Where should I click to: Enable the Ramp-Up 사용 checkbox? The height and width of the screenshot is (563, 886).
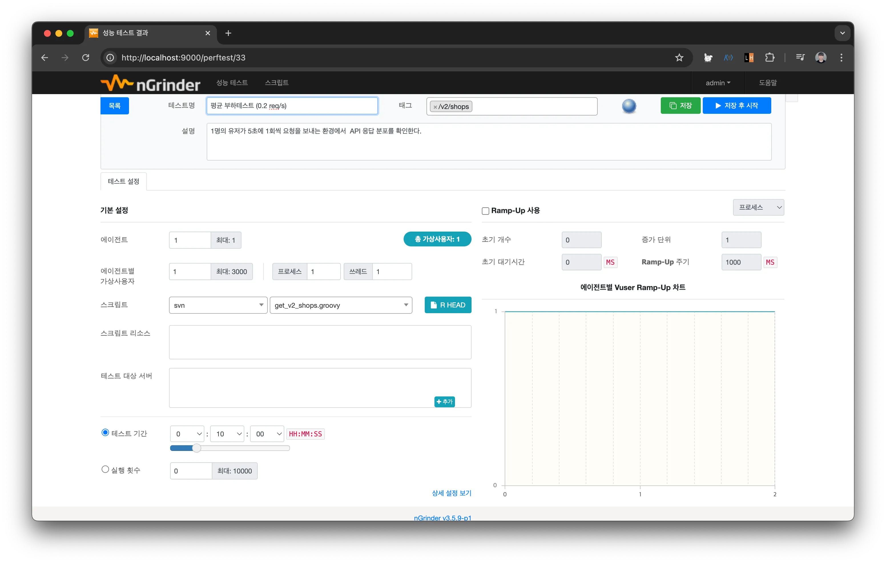point(485,211)
